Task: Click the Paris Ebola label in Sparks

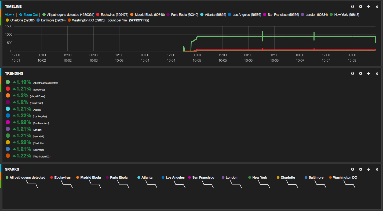Action: tap(119, 178)
